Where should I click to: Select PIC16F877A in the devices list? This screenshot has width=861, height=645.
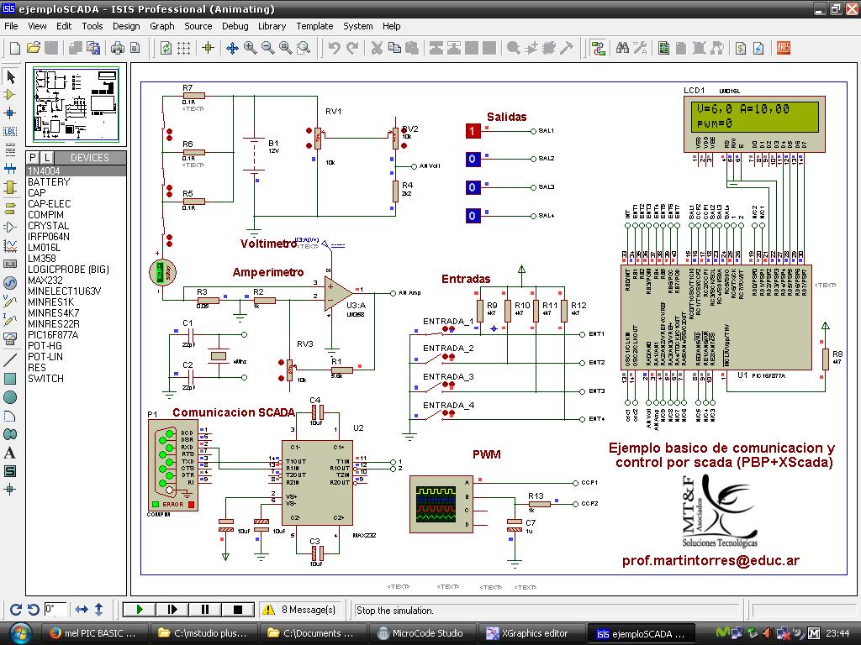[53, 335]
